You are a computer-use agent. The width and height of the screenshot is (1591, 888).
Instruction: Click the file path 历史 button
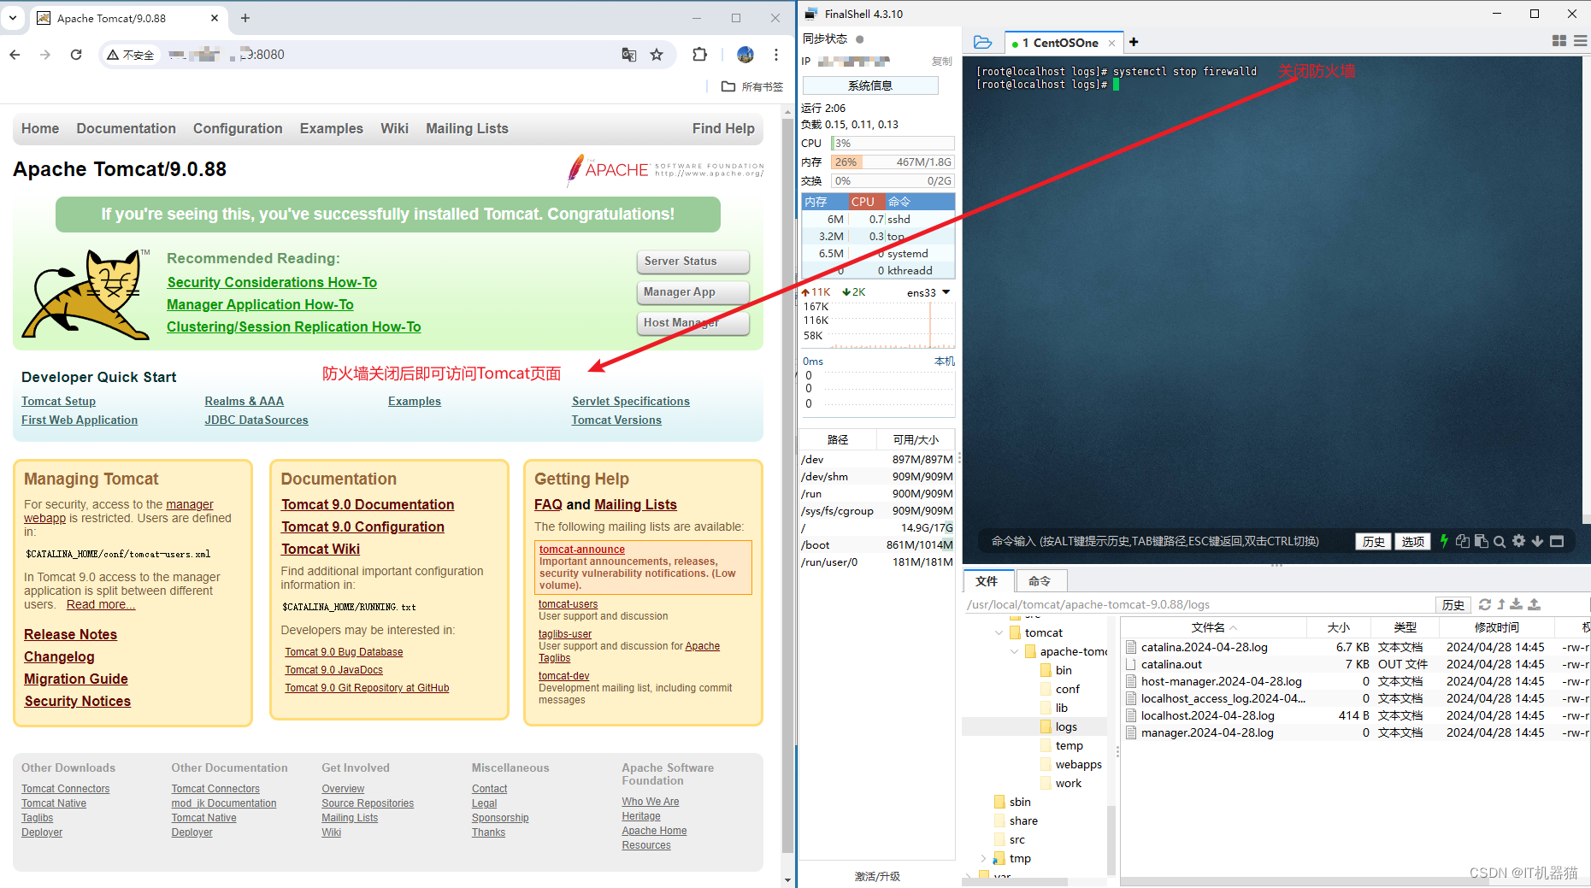1453,604
